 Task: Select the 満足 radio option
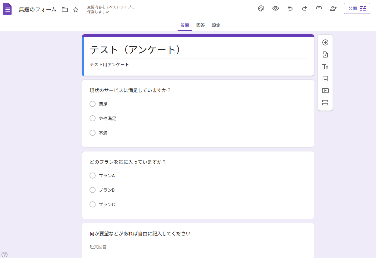click(93, 104)
